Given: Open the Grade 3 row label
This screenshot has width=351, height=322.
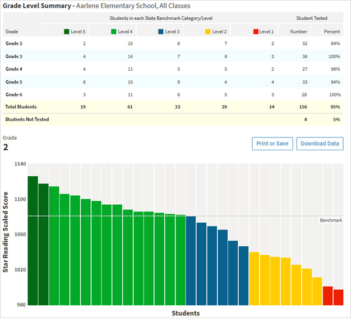Looking at the screenshot, I should tap(15, 56).
